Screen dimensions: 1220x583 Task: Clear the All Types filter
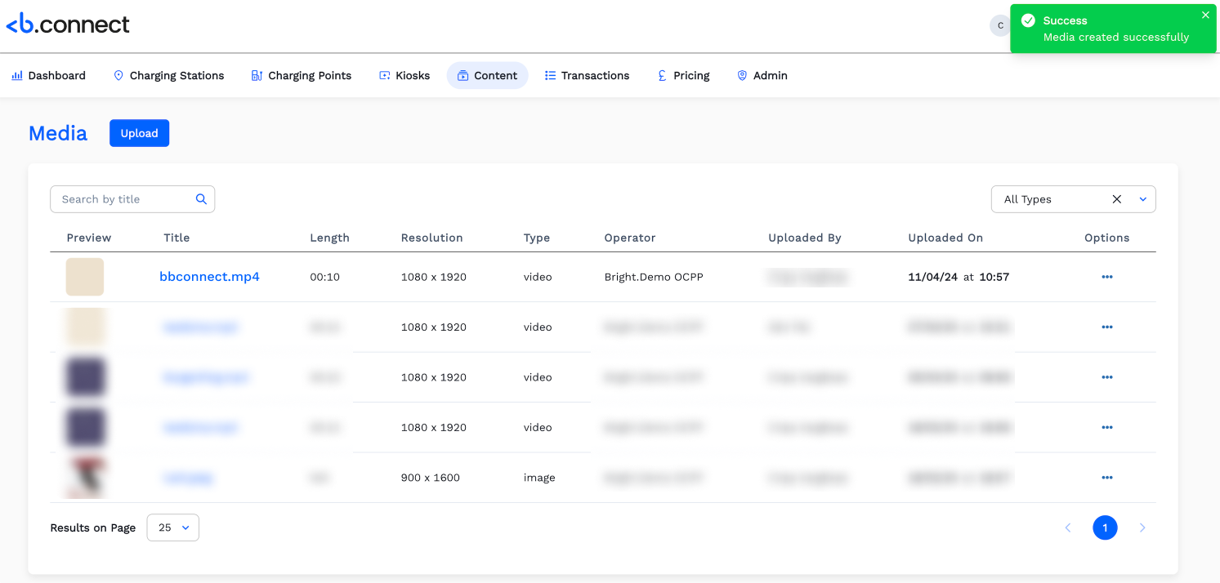point(1116,199)
